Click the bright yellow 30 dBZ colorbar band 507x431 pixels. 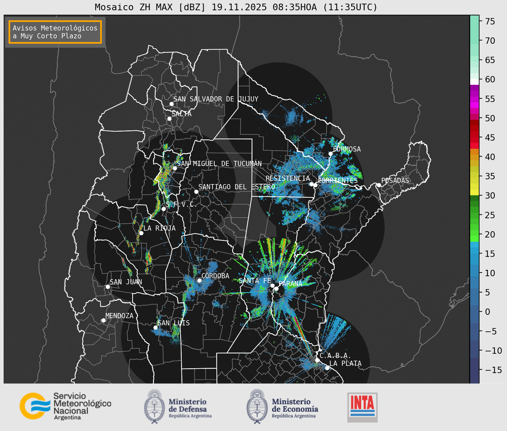(x=474, y=192)
